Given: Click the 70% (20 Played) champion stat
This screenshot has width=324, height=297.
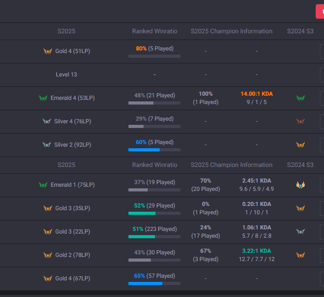Looking at the screenshot, I should point(205,185).
